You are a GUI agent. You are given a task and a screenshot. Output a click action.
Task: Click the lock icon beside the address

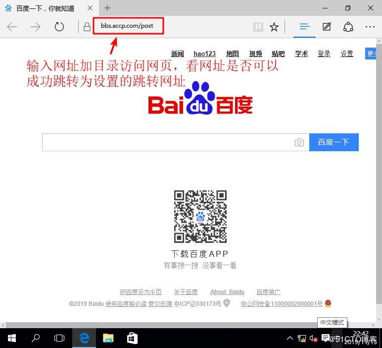87,27
